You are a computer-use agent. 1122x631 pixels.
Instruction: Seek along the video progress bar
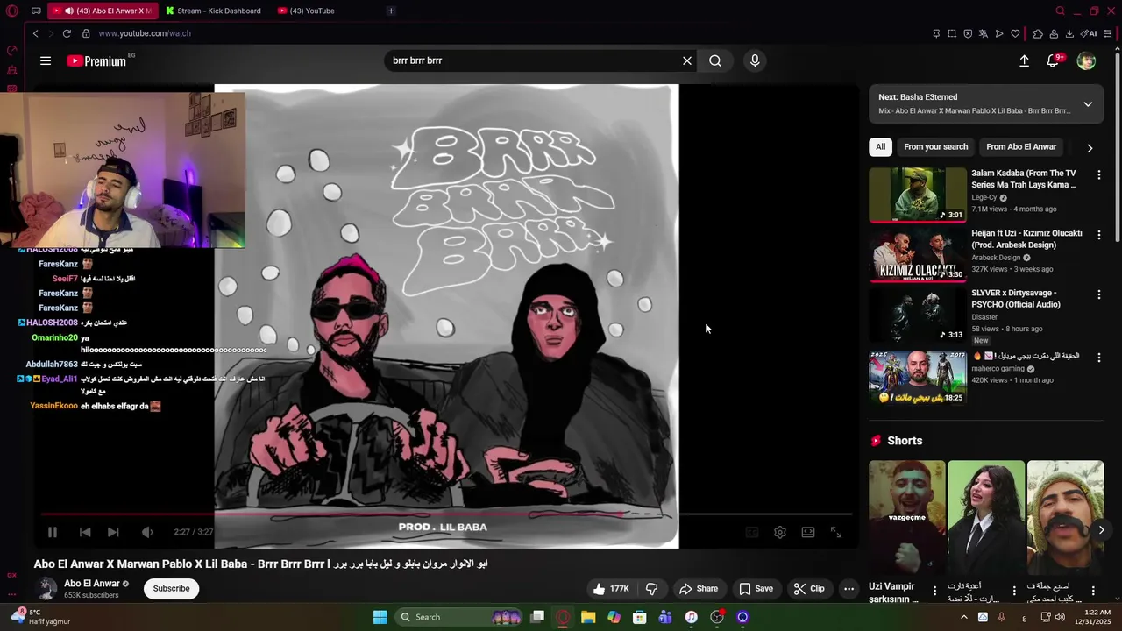pos(445,514)
